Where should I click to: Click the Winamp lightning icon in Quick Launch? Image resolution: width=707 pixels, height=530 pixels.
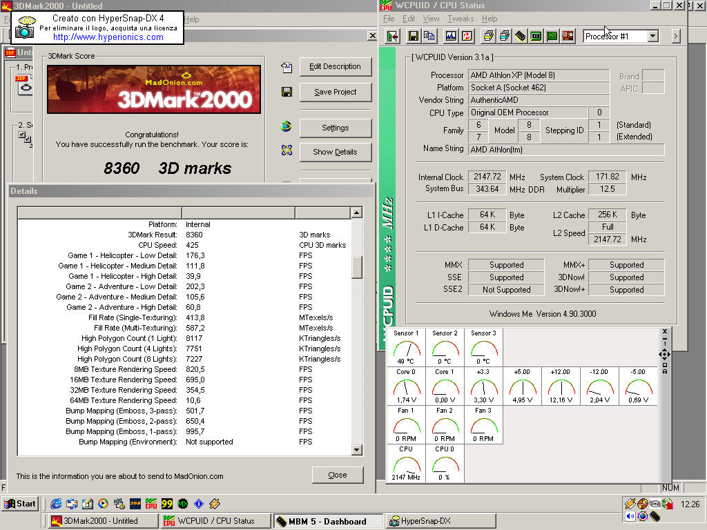(215, 504)
